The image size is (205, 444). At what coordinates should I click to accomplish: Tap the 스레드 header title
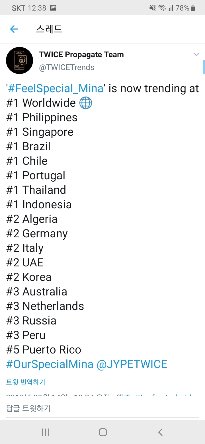click(49, 29)
